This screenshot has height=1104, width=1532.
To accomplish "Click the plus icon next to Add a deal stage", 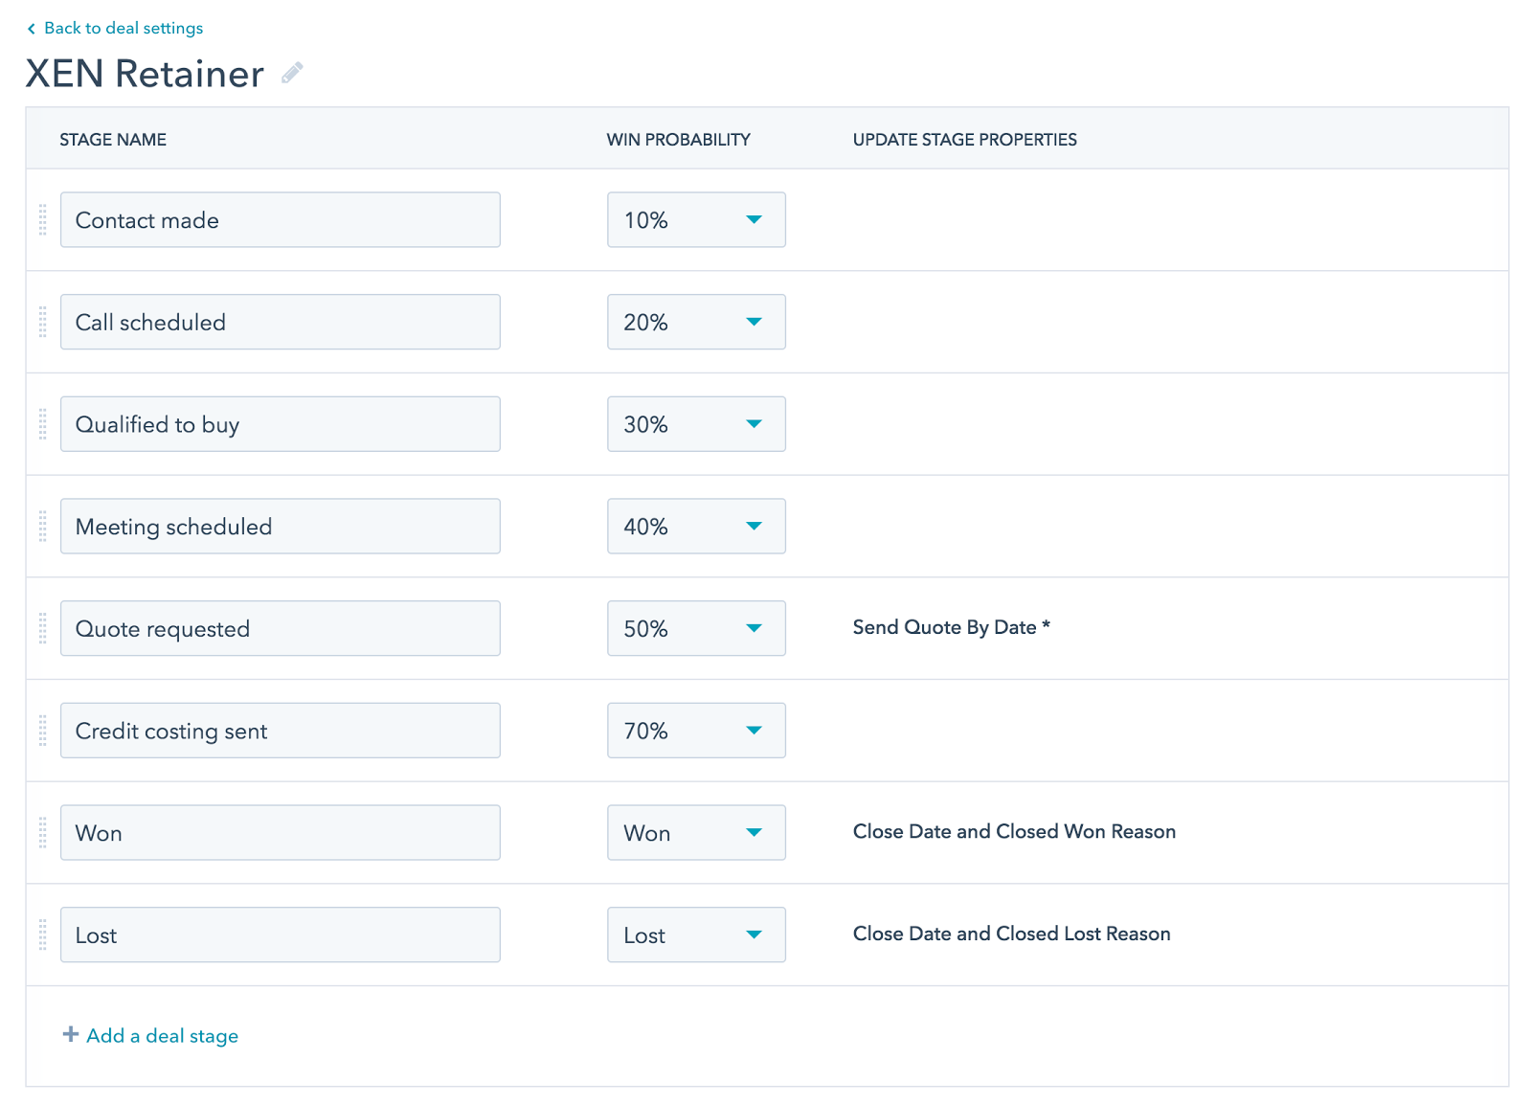I will [71, 1035].
